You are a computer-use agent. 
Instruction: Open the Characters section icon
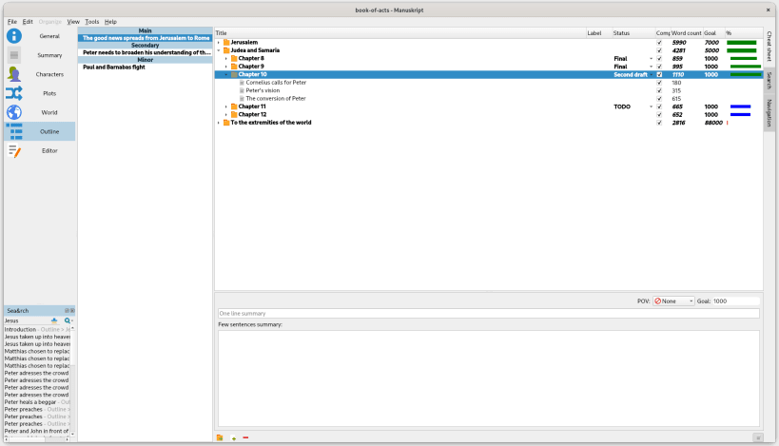(x=14, y=74)
